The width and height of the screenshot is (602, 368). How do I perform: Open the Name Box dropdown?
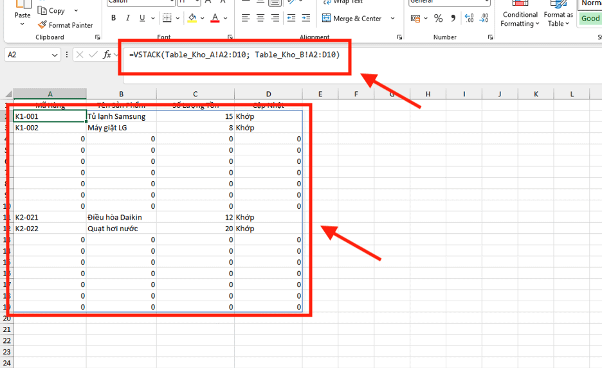tap(55, 55)
